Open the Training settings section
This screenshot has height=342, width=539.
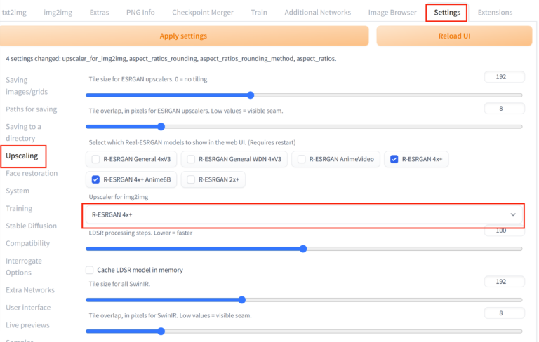19,208
